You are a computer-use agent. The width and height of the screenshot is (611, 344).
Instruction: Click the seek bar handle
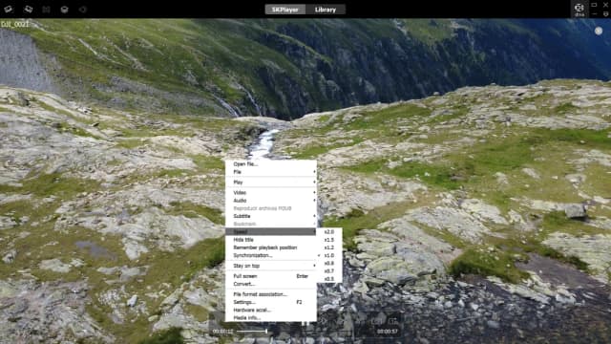[x=266, y=332]
